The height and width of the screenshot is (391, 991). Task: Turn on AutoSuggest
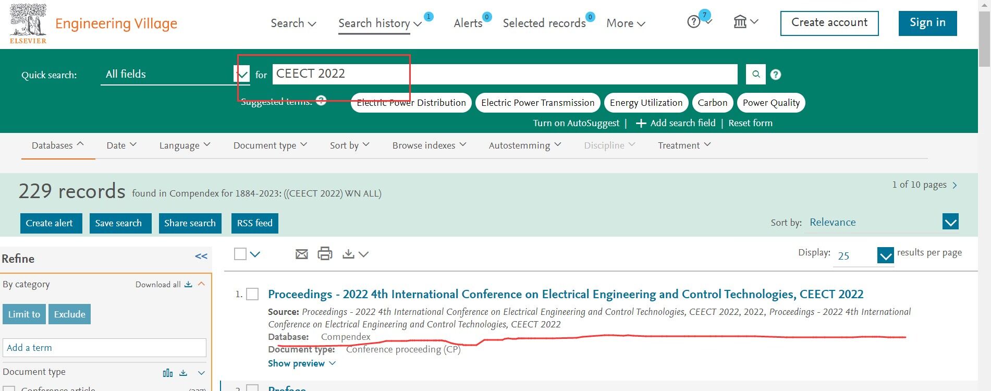point(576,123)
